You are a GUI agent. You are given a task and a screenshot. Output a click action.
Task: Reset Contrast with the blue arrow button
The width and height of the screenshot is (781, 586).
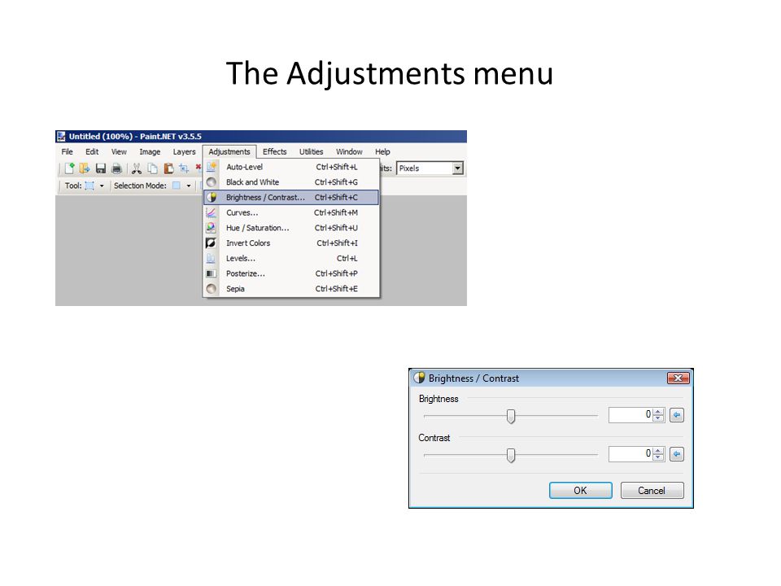[676, 454]
